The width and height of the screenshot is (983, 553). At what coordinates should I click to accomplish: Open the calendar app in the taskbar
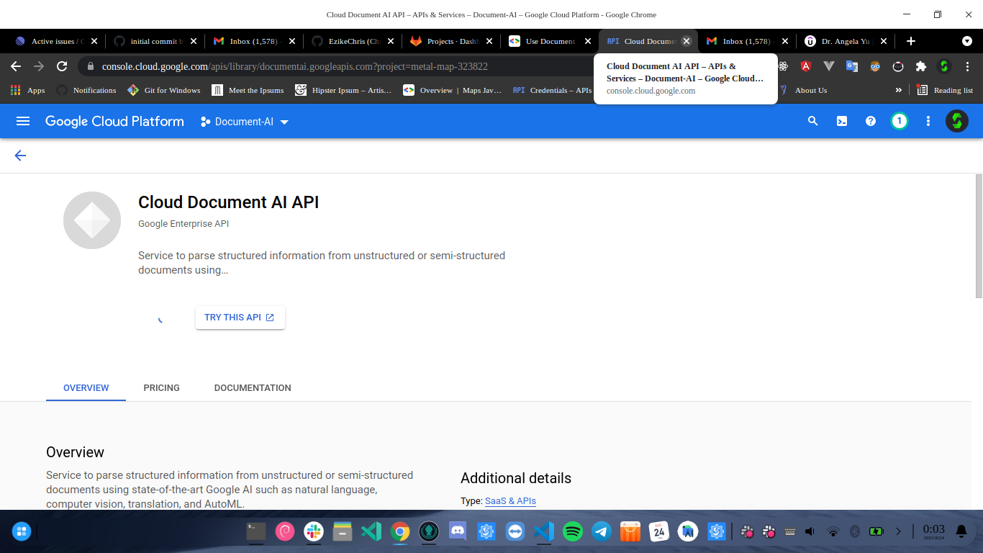[659, 532]
